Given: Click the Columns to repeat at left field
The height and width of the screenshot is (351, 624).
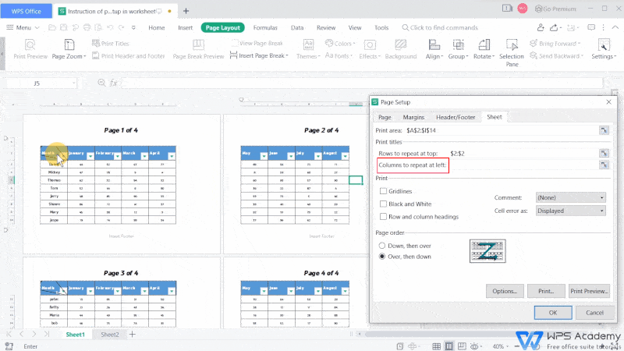Looking at the screenshot, I should tap(523, 165).
